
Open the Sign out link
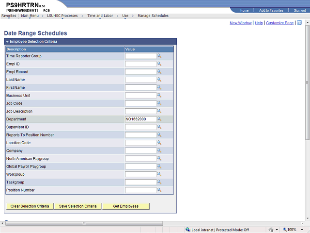pos(300,10)
